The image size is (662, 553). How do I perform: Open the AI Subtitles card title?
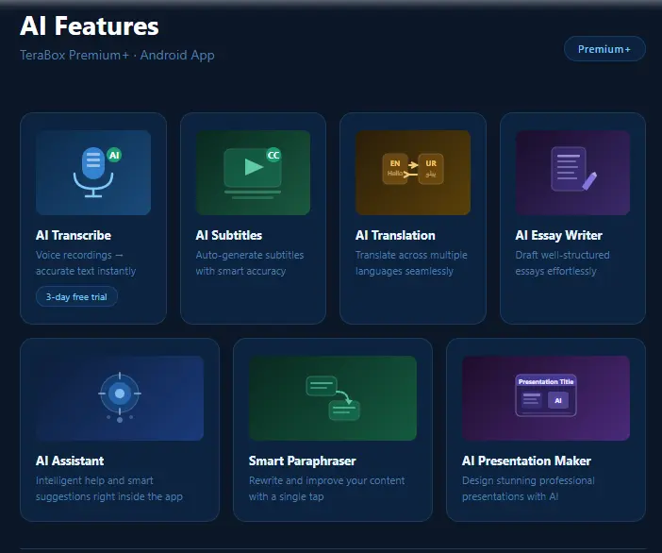[229, 235]
